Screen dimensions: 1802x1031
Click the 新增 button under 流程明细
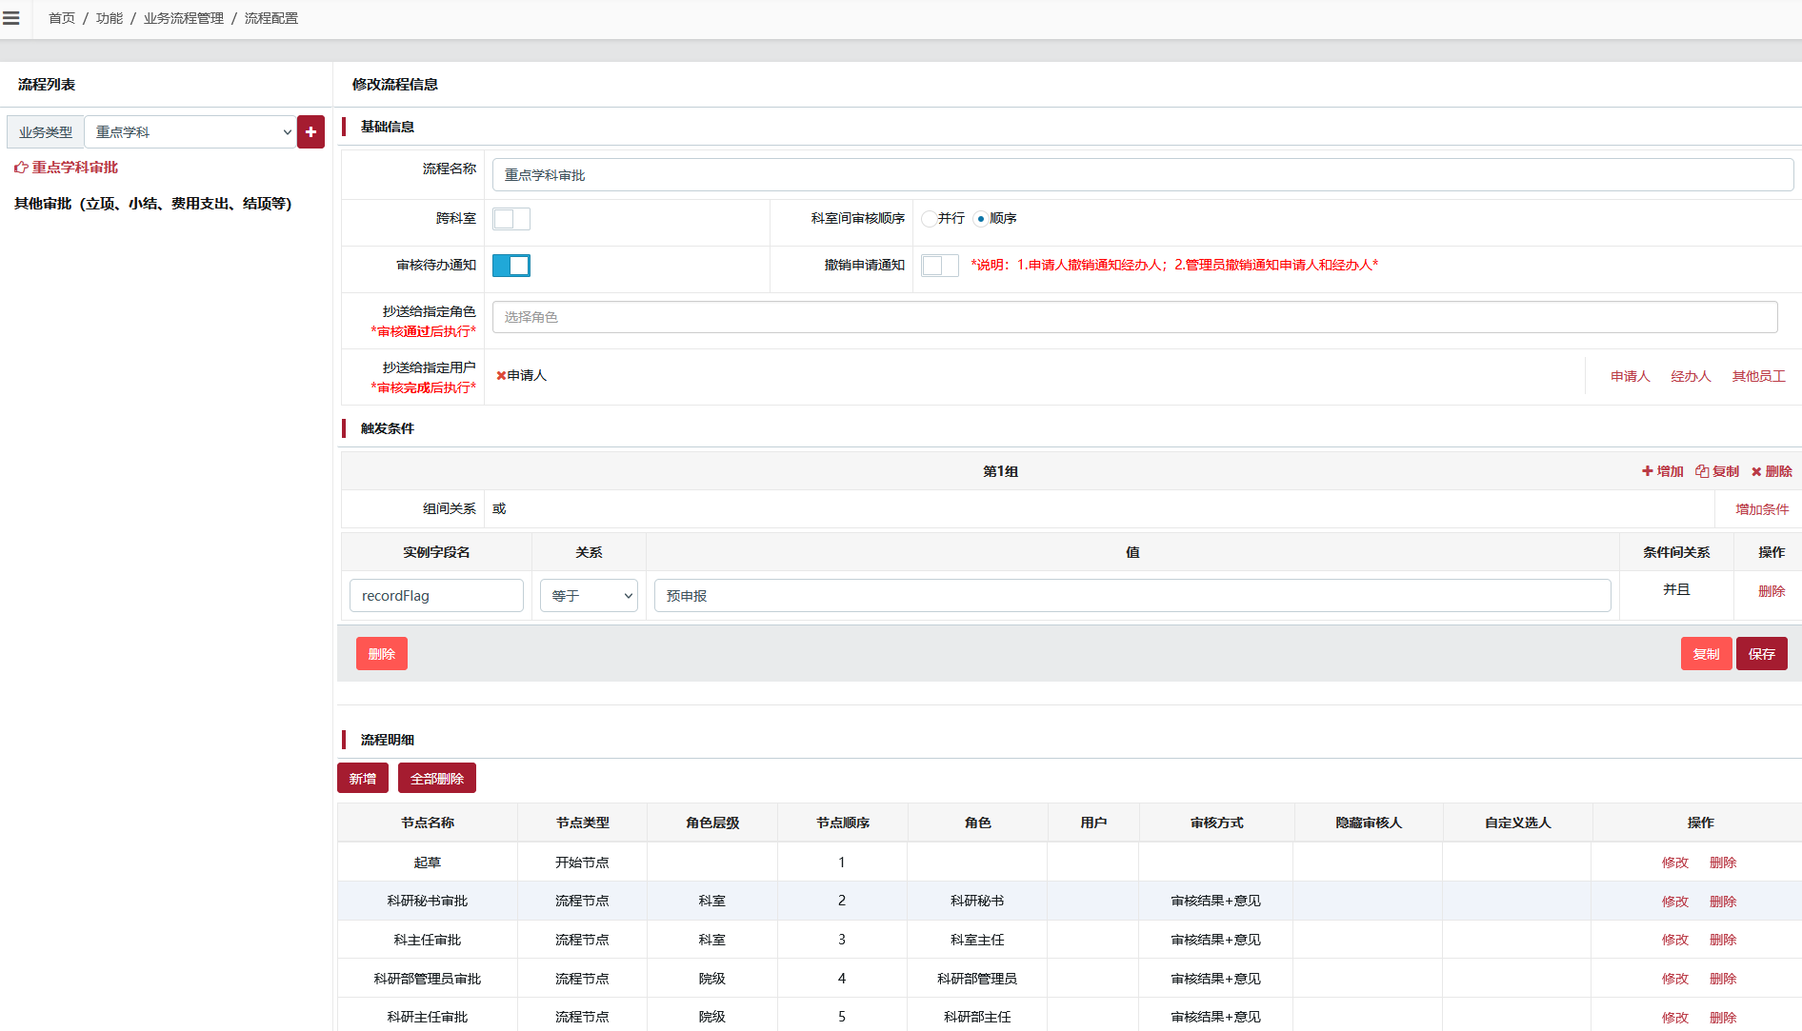click(x=363, y=778)
